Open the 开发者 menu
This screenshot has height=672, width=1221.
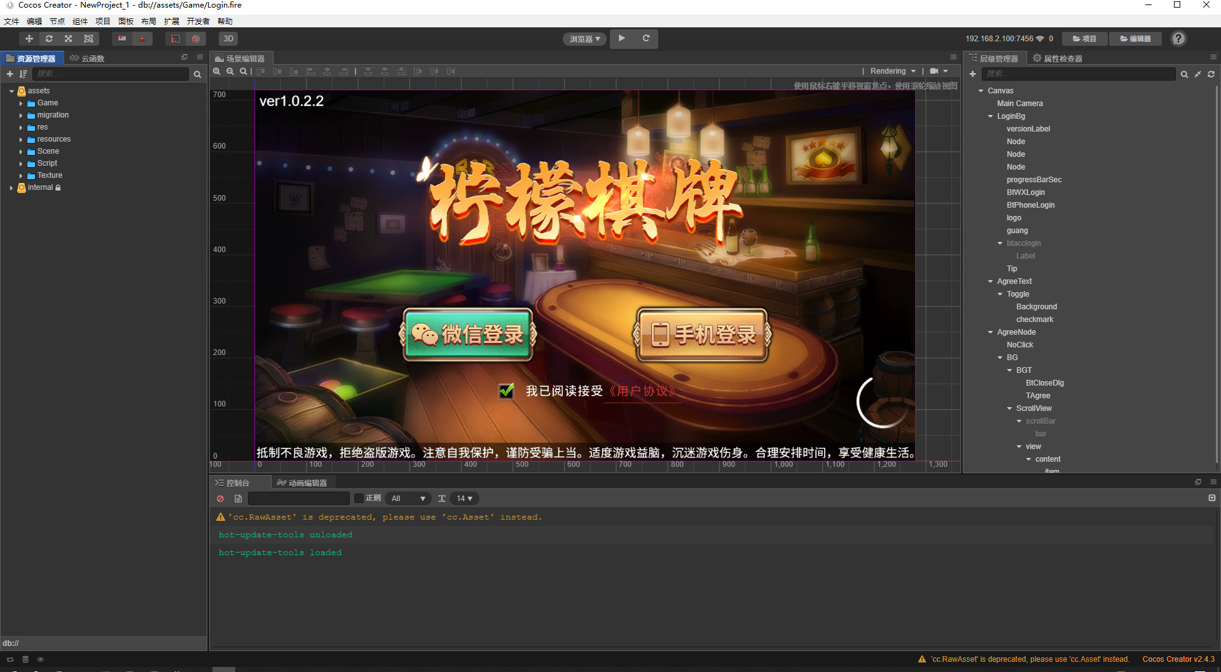pyautogui.click(x=198, y=21)
